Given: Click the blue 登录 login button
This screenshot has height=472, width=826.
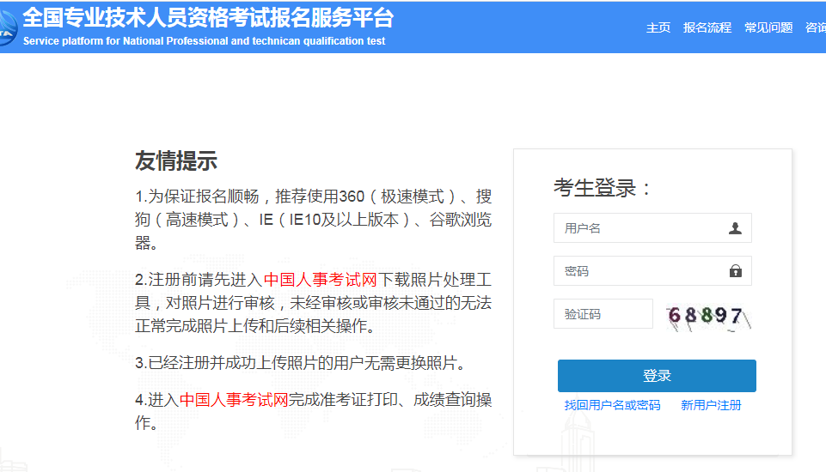Looking at the screenshot, I should (657, 376).
